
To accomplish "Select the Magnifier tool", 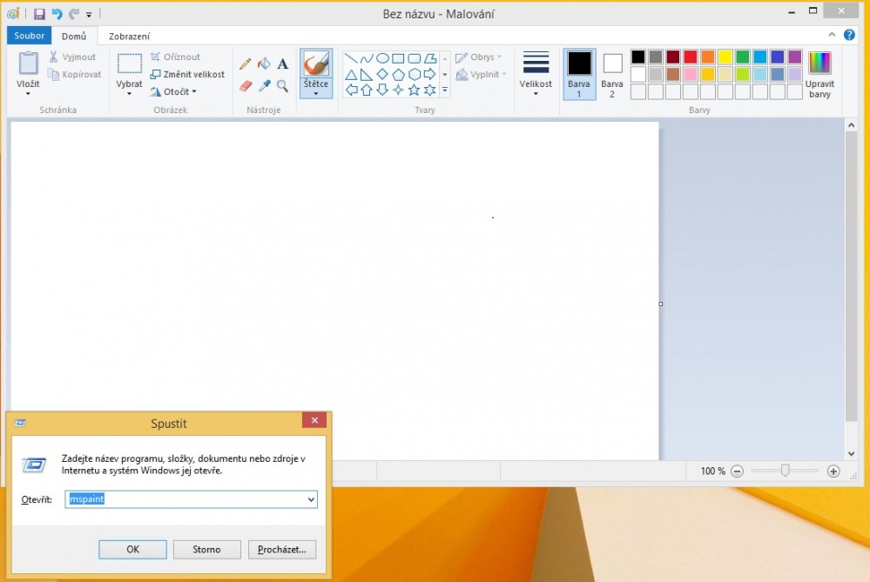I will tap(282, 86).
